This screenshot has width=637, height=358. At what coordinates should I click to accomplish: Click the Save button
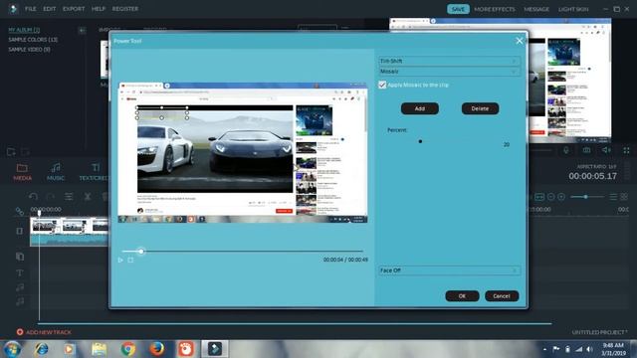pos(458,9)
